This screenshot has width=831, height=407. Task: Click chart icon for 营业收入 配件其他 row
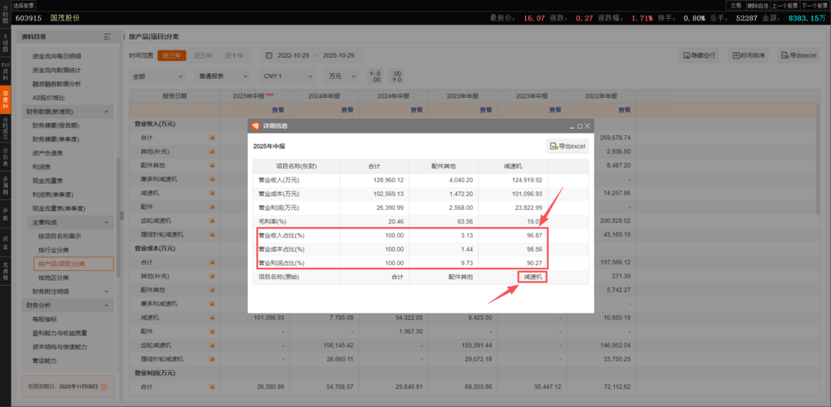(x=212, y=165)
